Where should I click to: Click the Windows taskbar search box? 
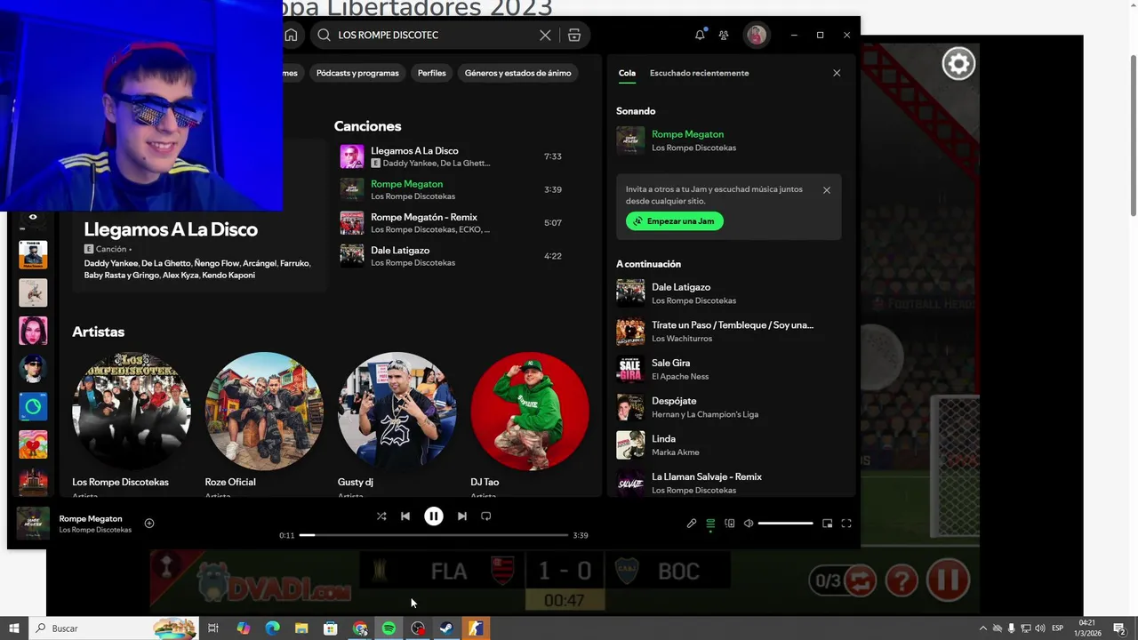[114, 628]
